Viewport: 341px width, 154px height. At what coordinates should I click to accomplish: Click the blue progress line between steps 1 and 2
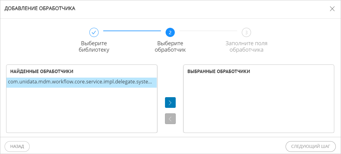(132, 31)
